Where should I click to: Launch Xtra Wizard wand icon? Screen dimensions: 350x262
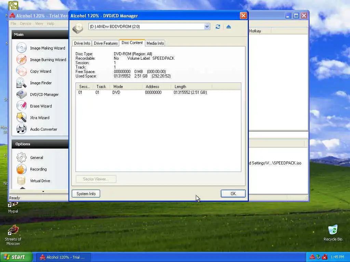(22, 117)
